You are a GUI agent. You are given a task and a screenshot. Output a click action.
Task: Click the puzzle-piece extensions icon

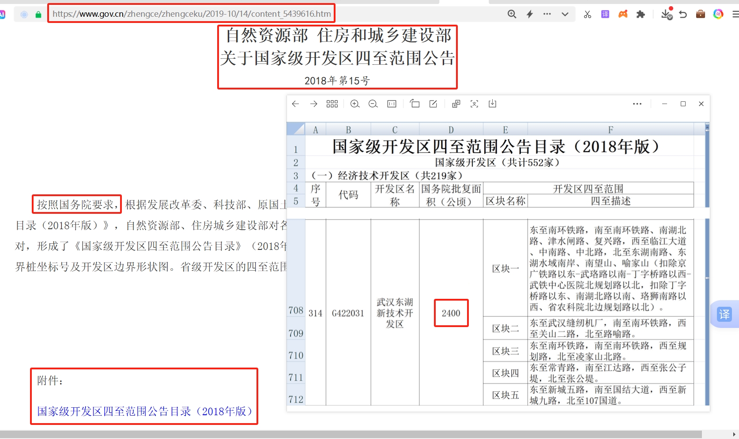(x=641, y=14)
